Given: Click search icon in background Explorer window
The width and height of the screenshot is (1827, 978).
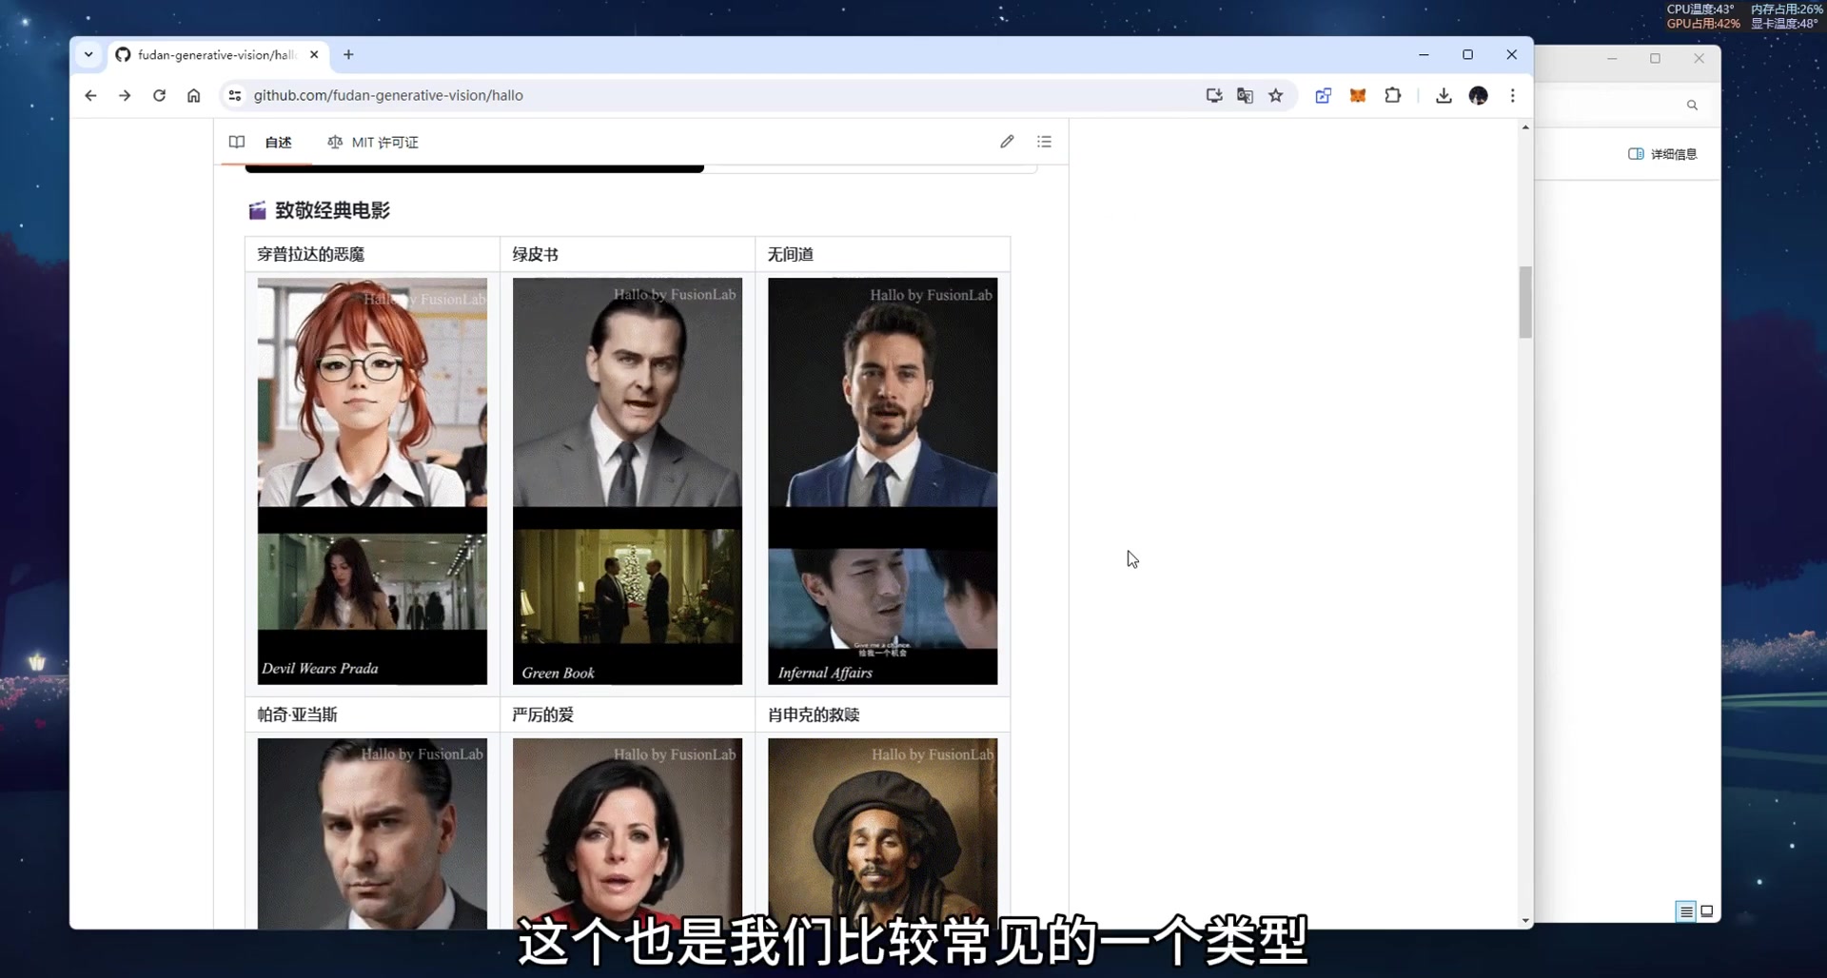Looking at the screenshot, I should [1692, 105].
